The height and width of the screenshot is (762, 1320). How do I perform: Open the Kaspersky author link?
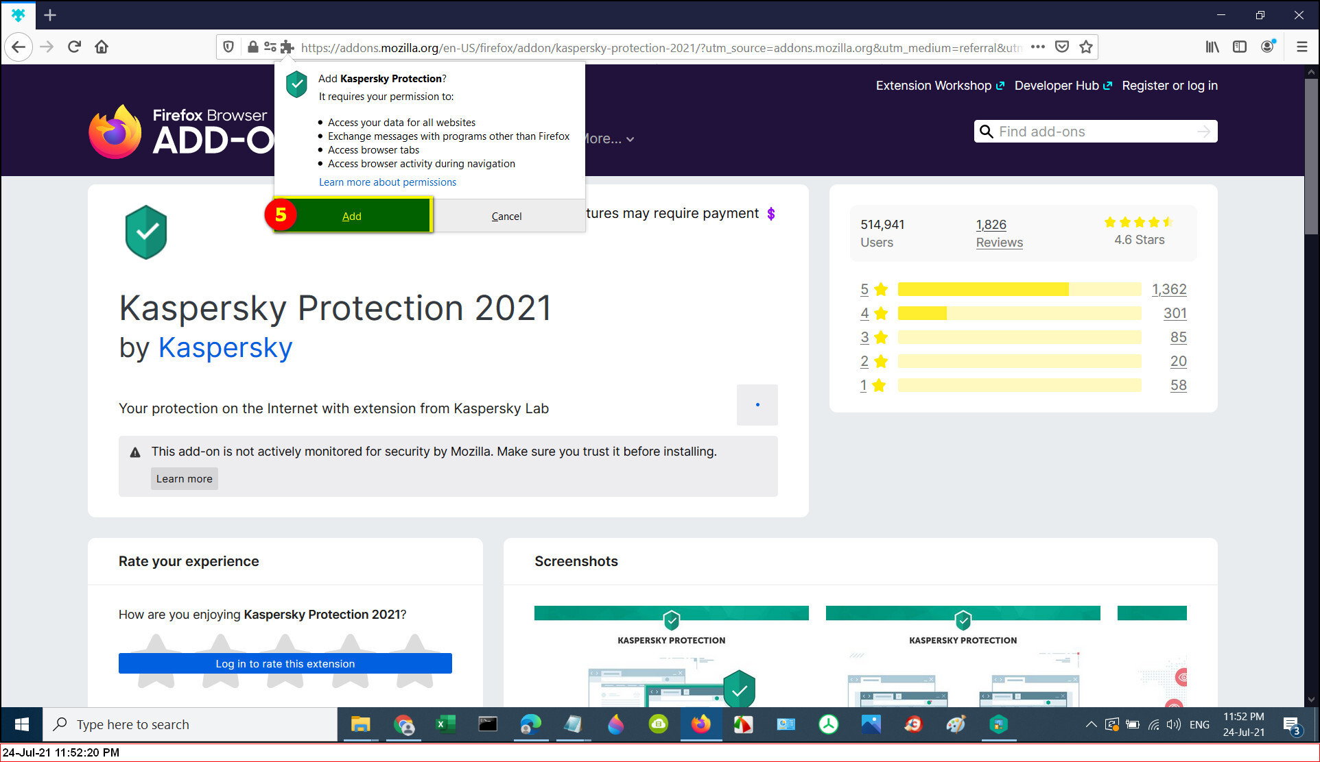[x=225, y=348]
